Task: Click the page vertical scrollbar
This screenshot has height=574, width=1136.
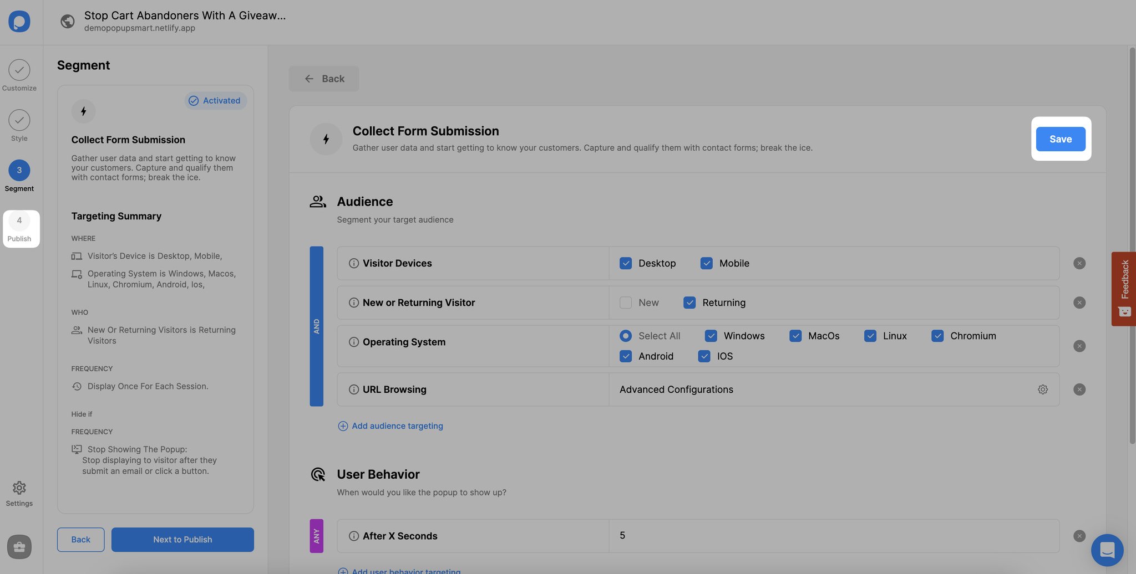Action: 1132,247
